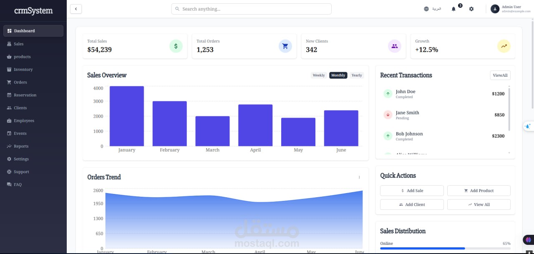Viewport: 534px width, 254px height.
Task: Click the $54,239 total sales value
Action: (x=99, y=50)
